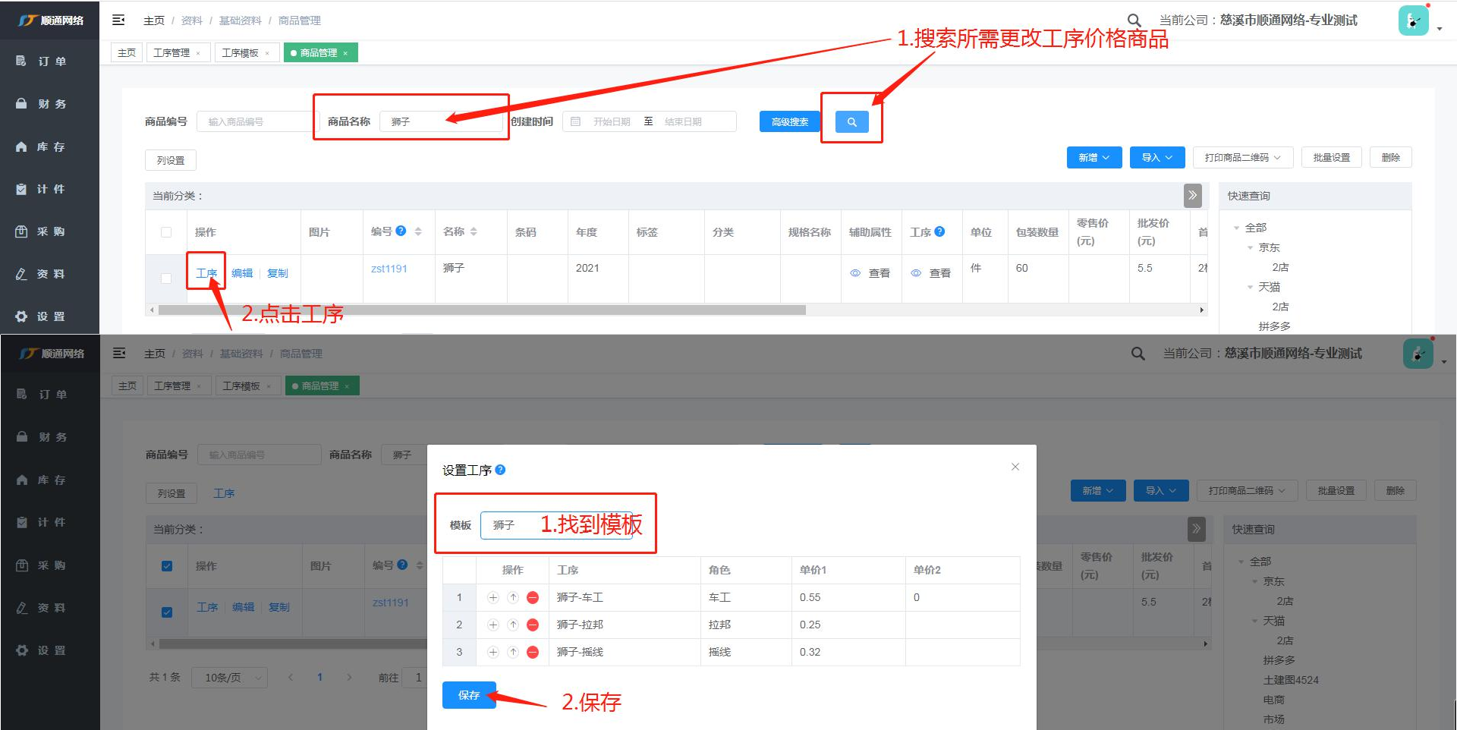The height and width of the screenshot is (730, 1457).
Task: Click the sort arrows next to 名称 header
Action: tap(474, 232)
